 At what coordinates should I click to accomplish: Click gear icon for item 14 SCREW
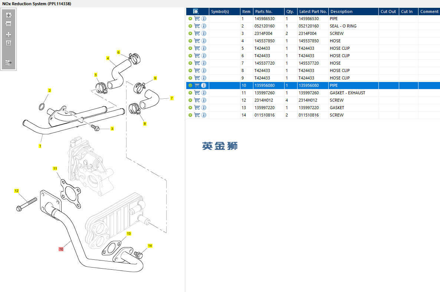tap(190, 115)
